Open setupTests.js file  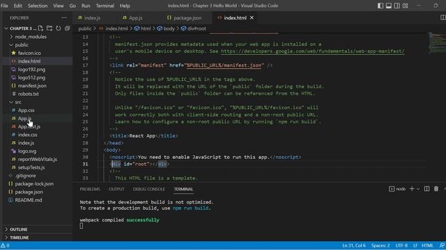(31, 167)
